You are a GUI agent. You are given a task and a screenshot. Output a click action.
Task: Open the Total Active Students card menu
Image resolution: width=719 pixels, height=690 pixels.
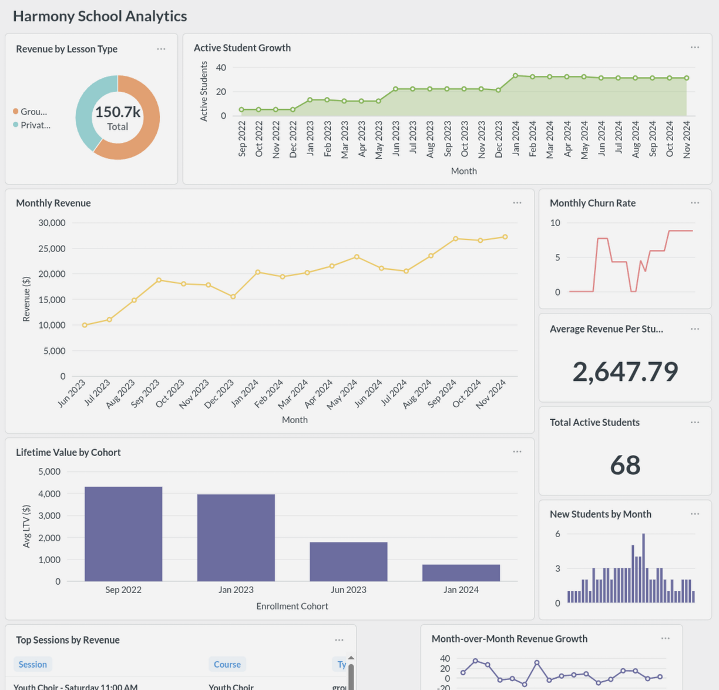click(695, 422)
